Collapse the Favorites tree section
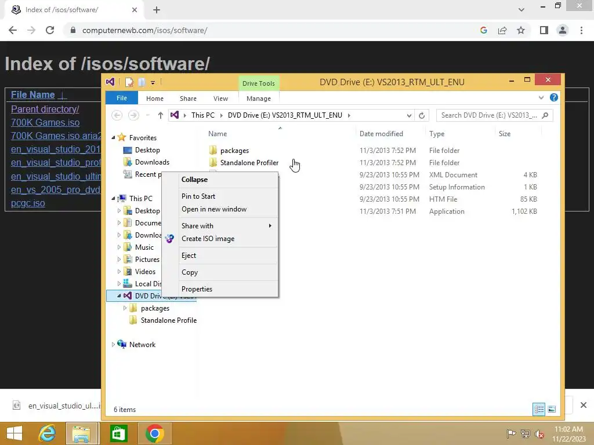The image size is (594, 445). pyautogui.click(x=113, y=138)
